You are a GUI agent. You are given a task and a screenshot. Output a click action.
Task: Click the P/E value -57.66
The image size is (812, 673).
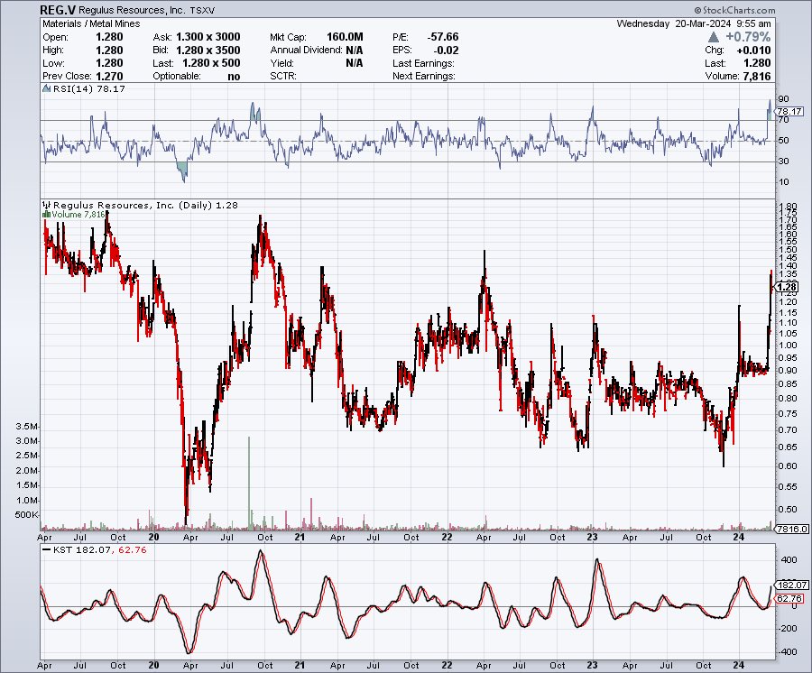click(x=443, y=37)
